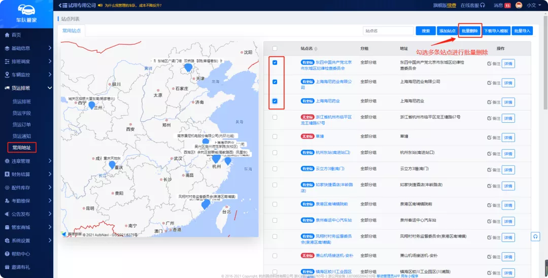Collapse the sidebar using the top-left arrow icon
The height and width of the screenshot is (278, 548).
pos(60,5)
